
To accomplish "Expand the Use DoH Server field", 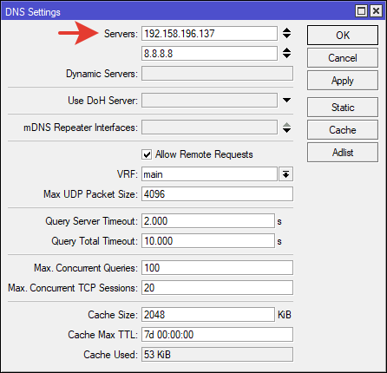I will [x=286, y=101].
